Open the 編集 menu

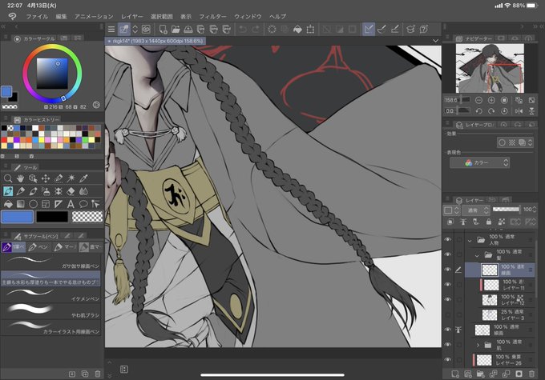point(61,16)
